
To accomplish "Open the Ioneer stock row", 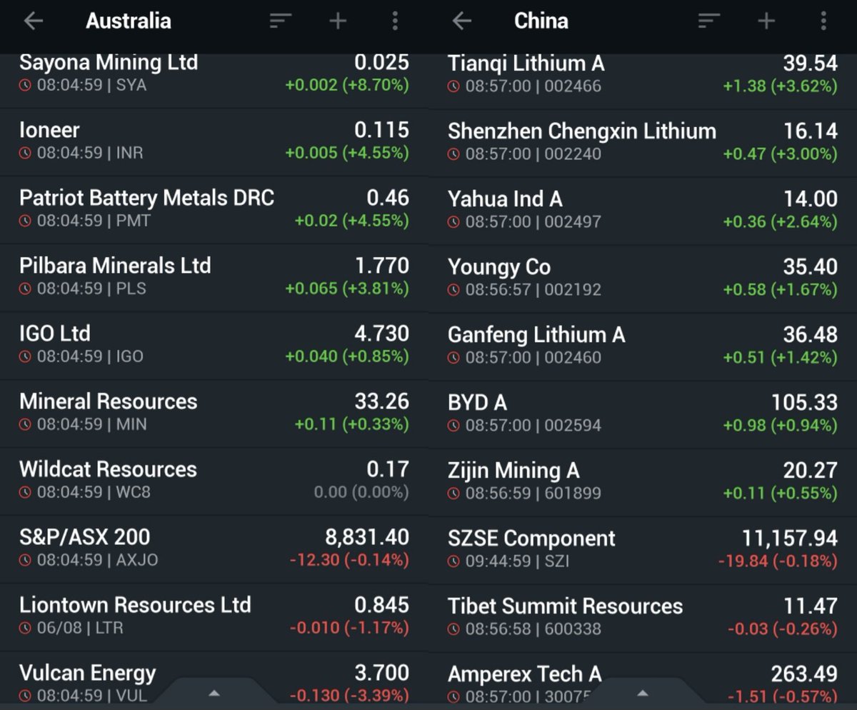I will click(214, 142).
